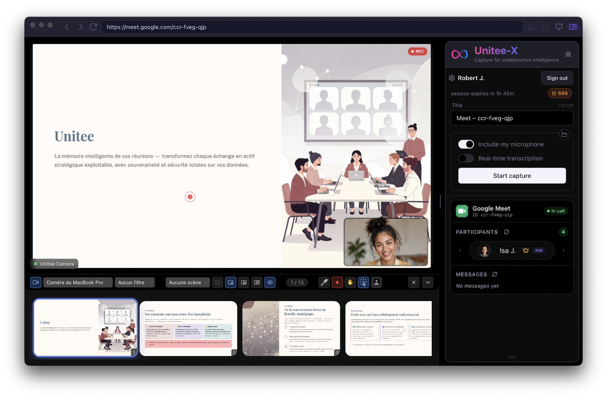
Task: Select the eyedropper tool
Action: (324, 282)
